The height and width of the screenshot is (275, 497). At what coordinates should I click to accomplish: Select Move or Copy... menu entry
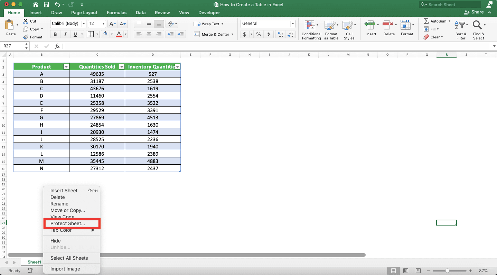click(68, 210)
